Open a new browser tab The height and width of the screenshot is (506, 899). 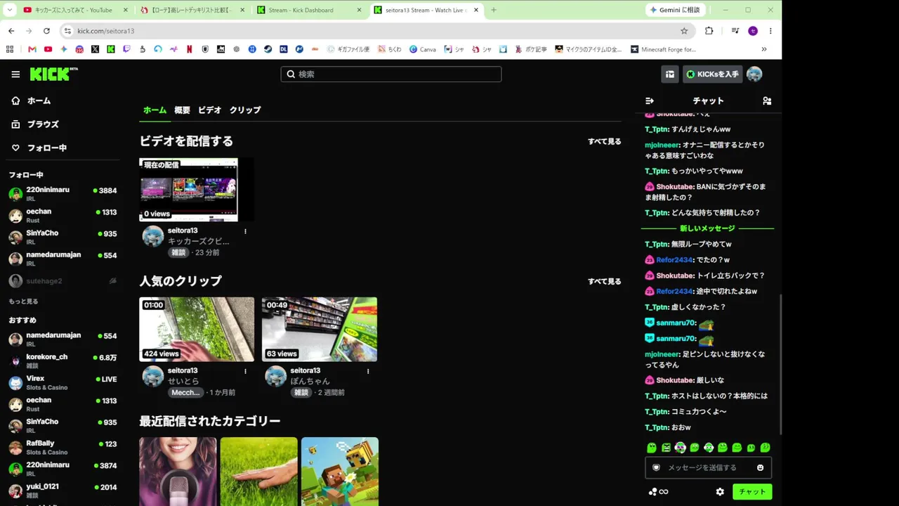coord(494,10)
